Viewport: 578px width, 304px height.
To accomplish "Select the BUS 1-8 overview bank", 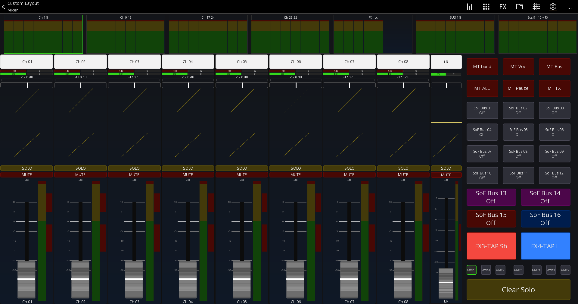I will click(455, 34).
